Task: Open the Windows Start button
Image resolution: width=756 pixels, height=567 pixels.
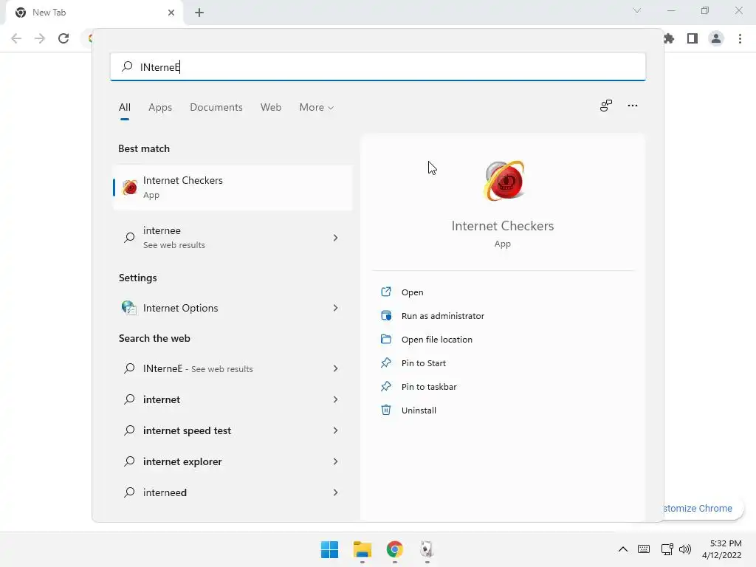Action: [x=330, y=549]
